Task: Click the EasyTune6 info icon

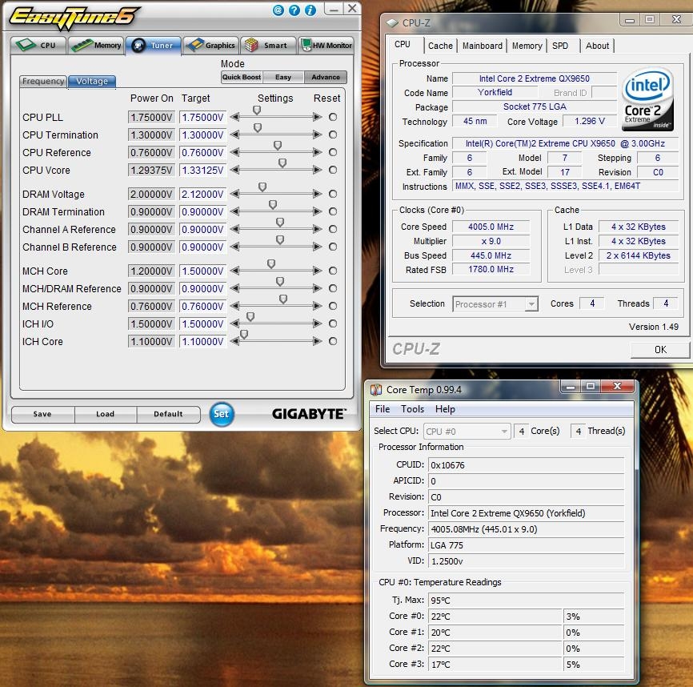Action: tap(310, 10)
